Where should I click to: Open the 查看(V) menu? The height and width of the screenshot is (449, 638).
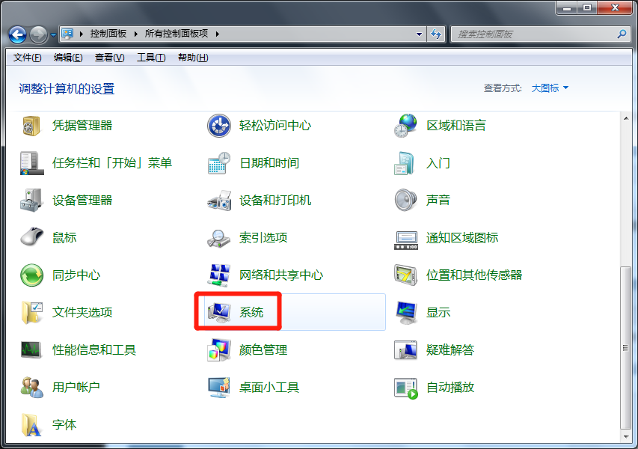[x=109, y=58]
